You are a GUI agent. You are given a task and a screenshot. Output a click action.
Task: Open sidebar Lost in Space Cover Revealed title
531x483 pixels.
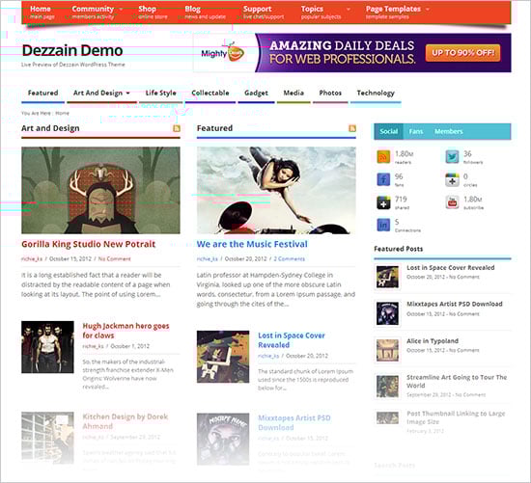pos(451,268)
